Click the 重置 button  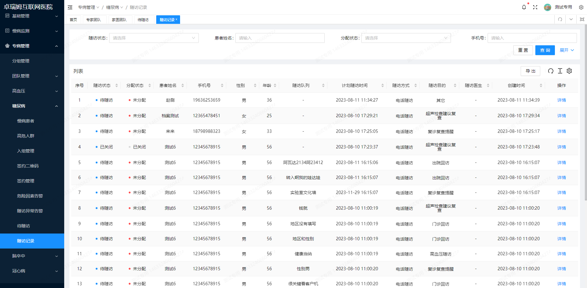pyautogui.click(x=523, y=50)
